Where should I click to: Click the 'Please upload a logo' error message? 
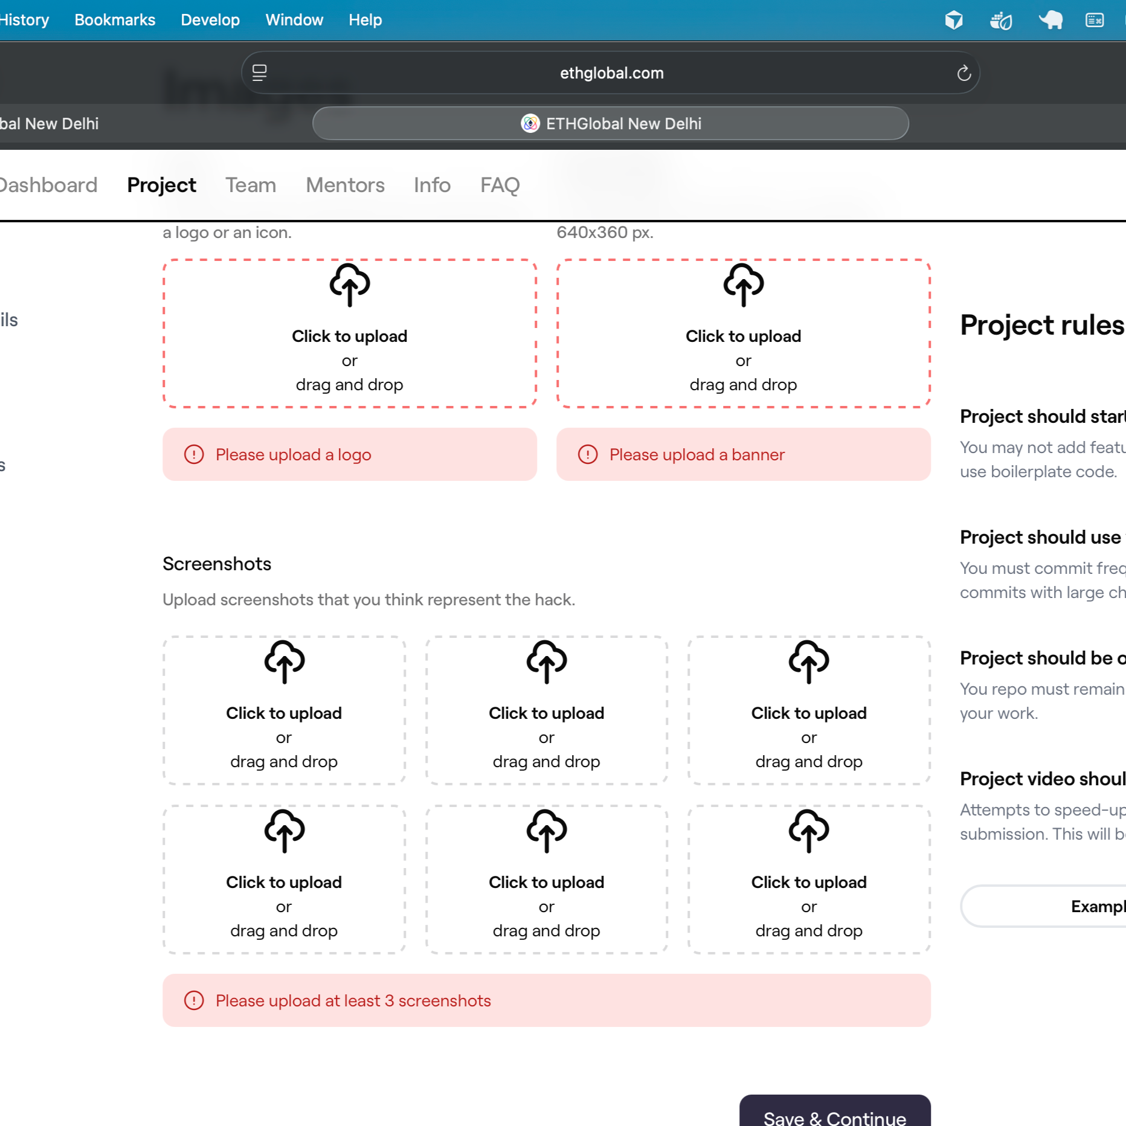(x=350, y=454)
